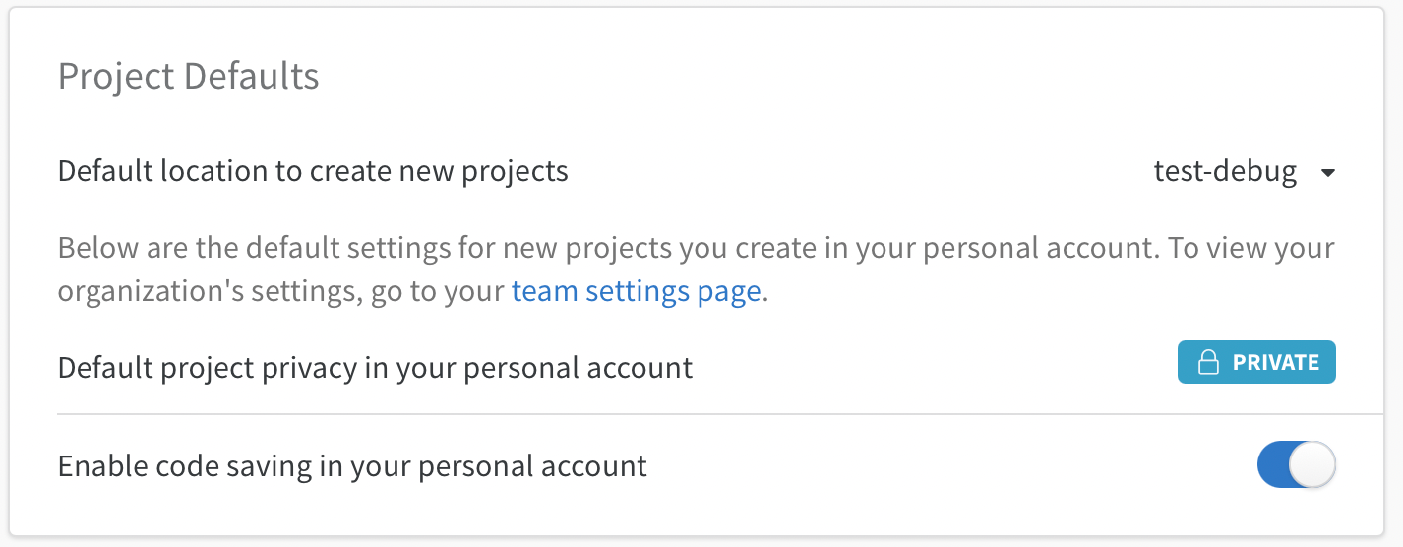Click the white knob of the code saving switch
Viewport: 1403px width, 547px height.
[1312, 465]
